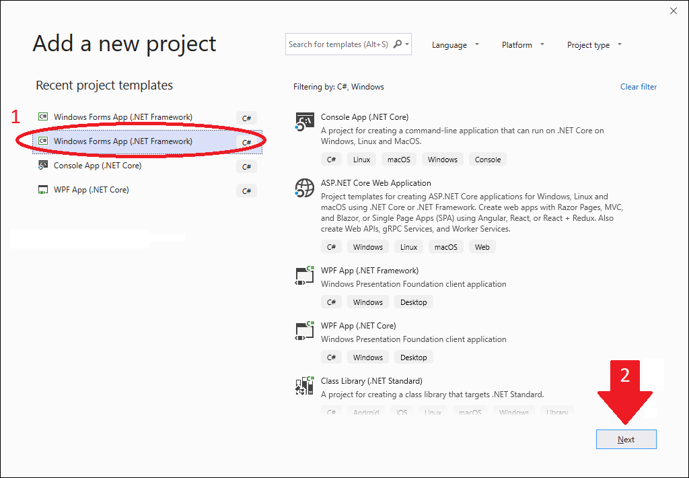
Task: Open the Platform filter dropdown
Action: click(x=523, y=45)
